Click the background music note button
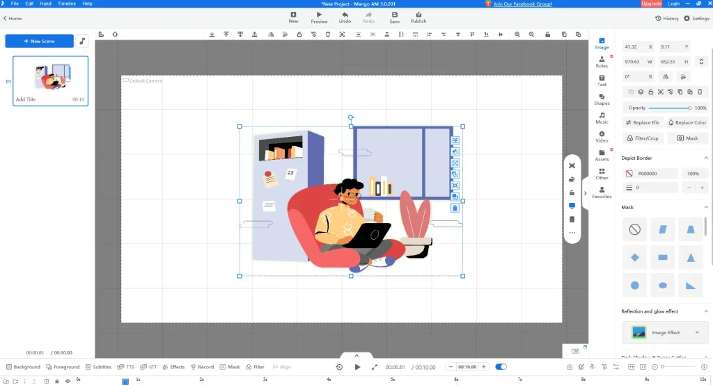 point(82,41)
